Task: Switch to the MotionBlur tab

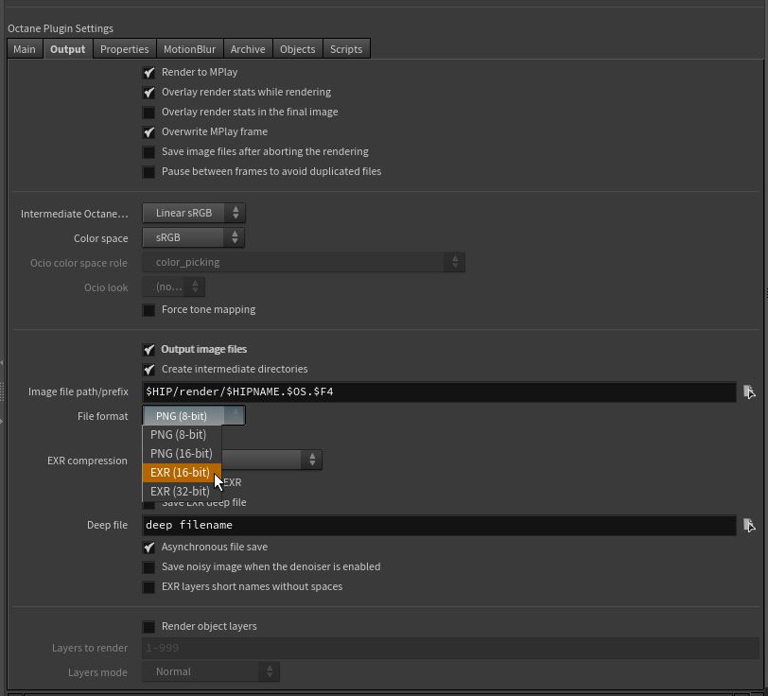Action: click(189, 49)
